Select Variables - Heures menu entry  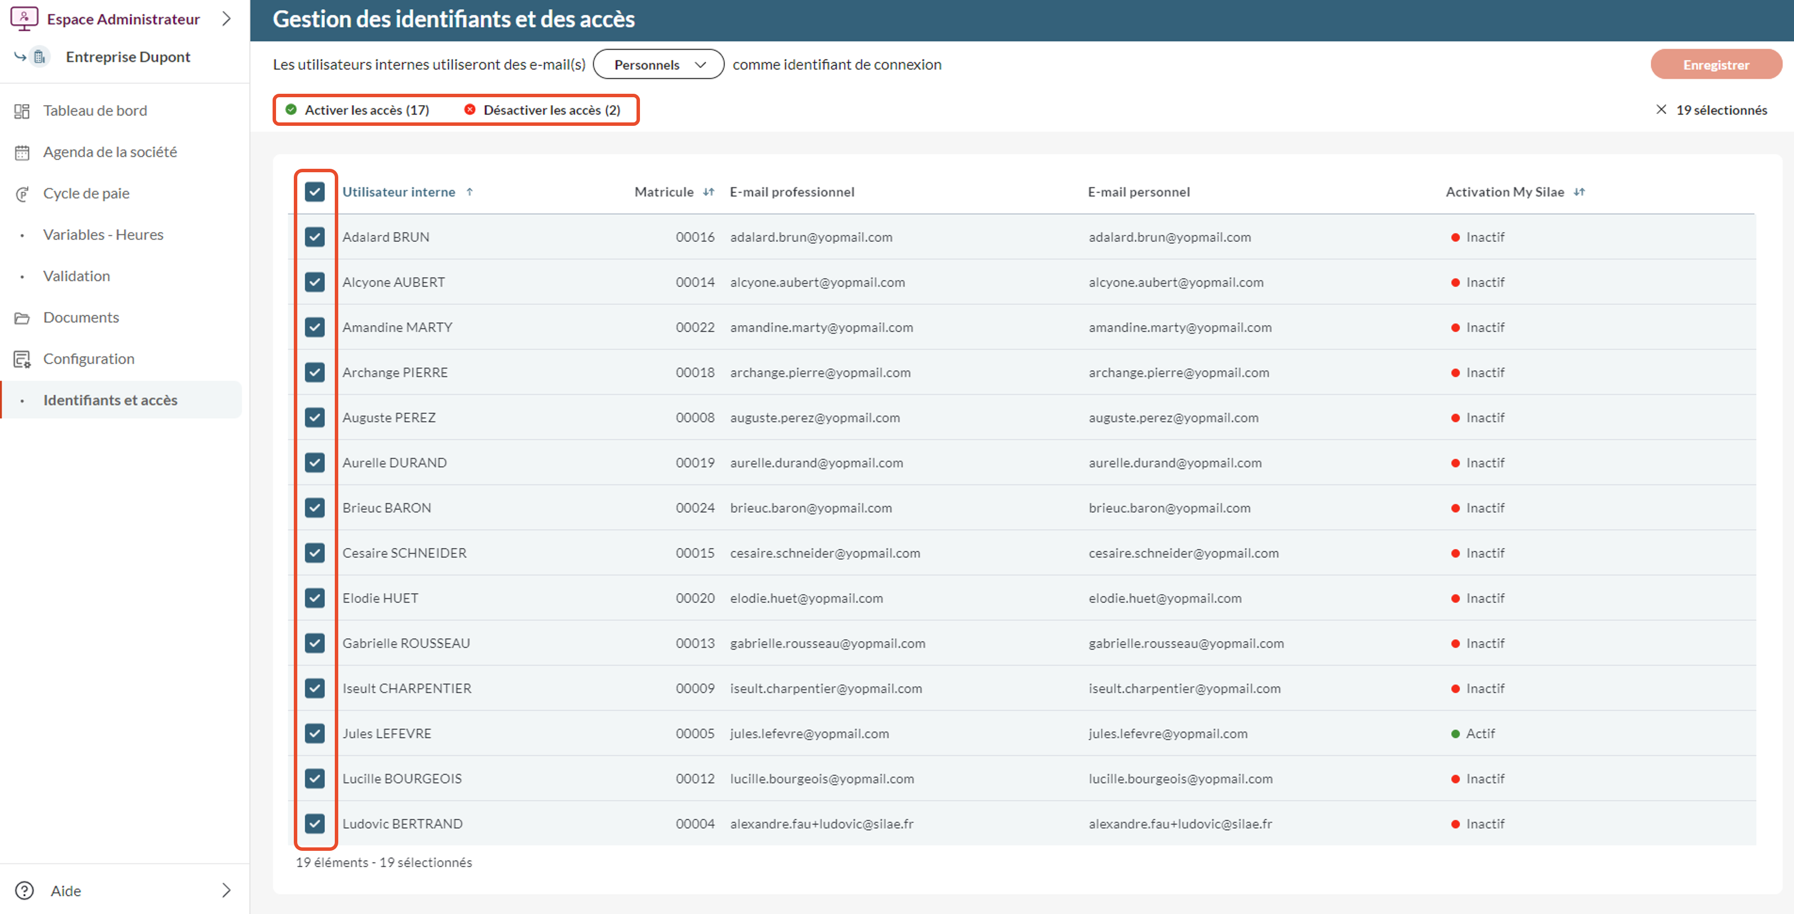103,234
